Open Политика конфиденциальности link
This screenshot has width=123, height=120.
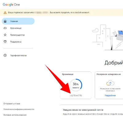19,109
